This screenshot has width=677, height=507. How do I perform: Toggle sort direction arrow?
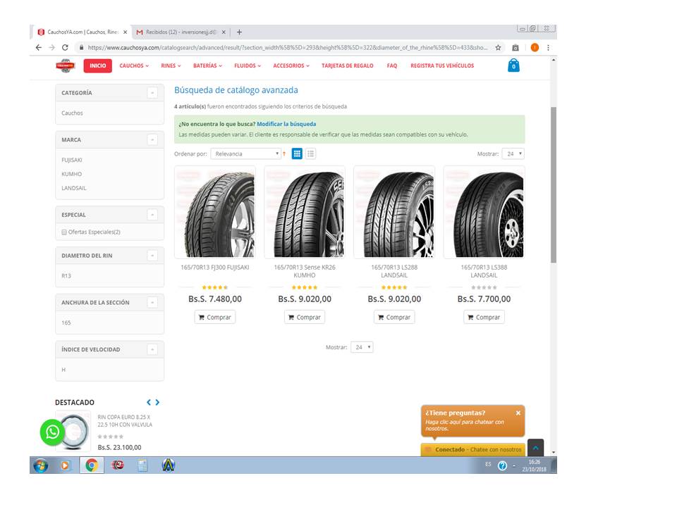[x=284, y=154]
